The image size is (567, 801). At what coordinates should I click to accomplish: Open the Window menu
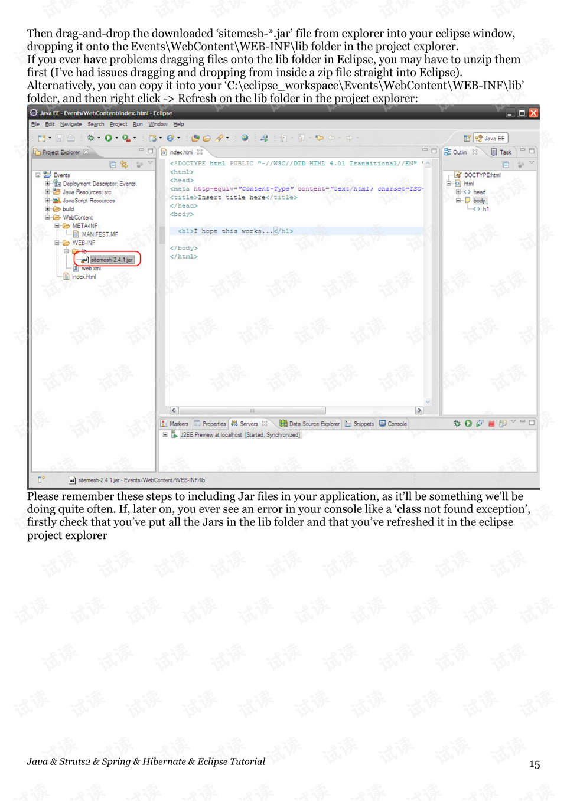click(158, 125)
